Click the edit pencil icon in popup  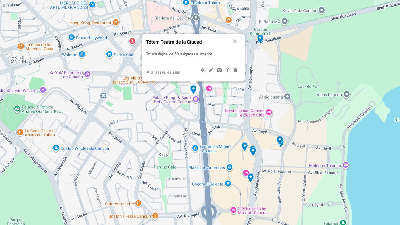point(211,70)
